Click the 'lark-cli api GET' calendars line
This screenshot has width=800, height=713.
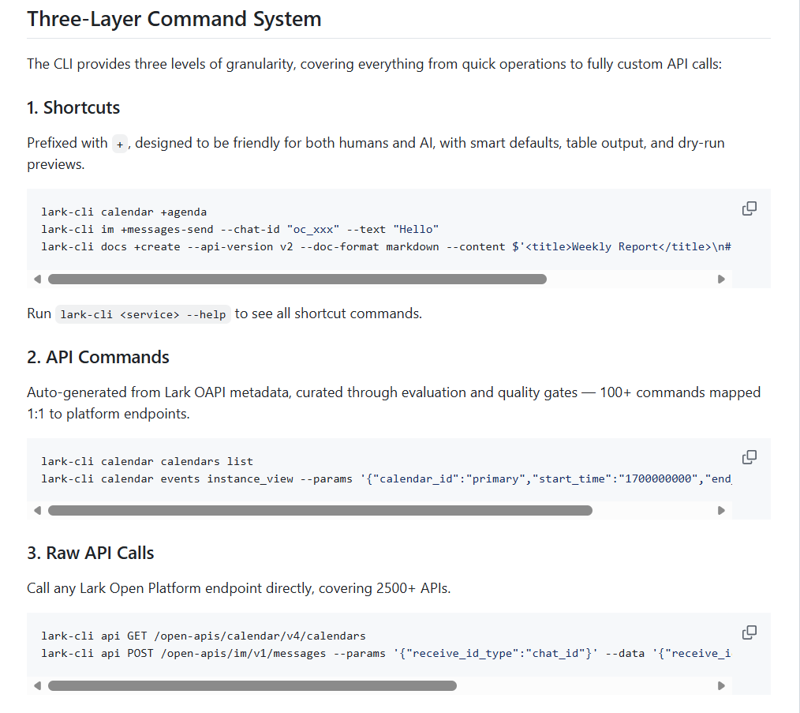coord(204,636)
